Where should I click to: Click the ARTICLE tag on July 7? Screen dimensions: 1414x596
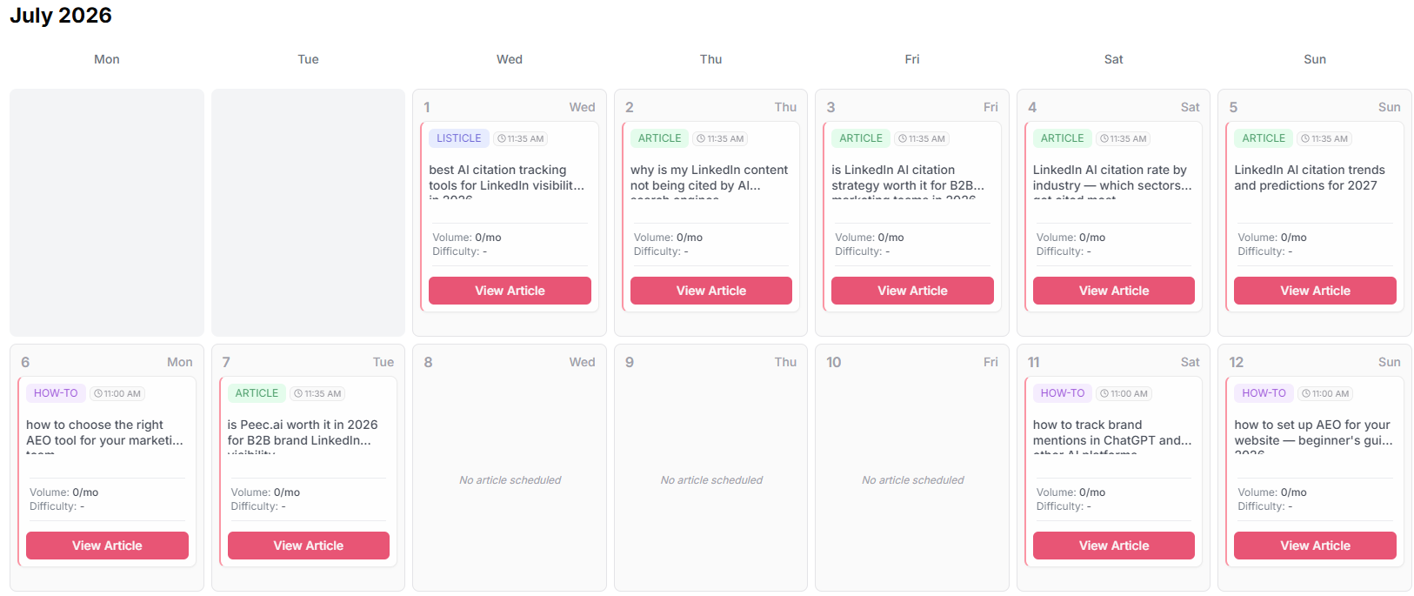[257, 393]
